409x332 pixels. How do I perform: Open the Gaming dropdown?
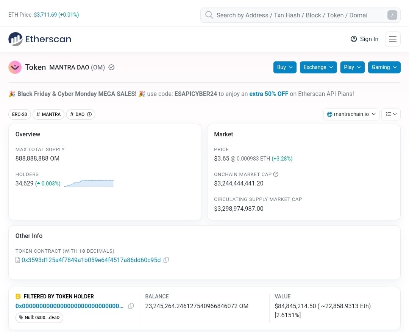tap(384, 67)
